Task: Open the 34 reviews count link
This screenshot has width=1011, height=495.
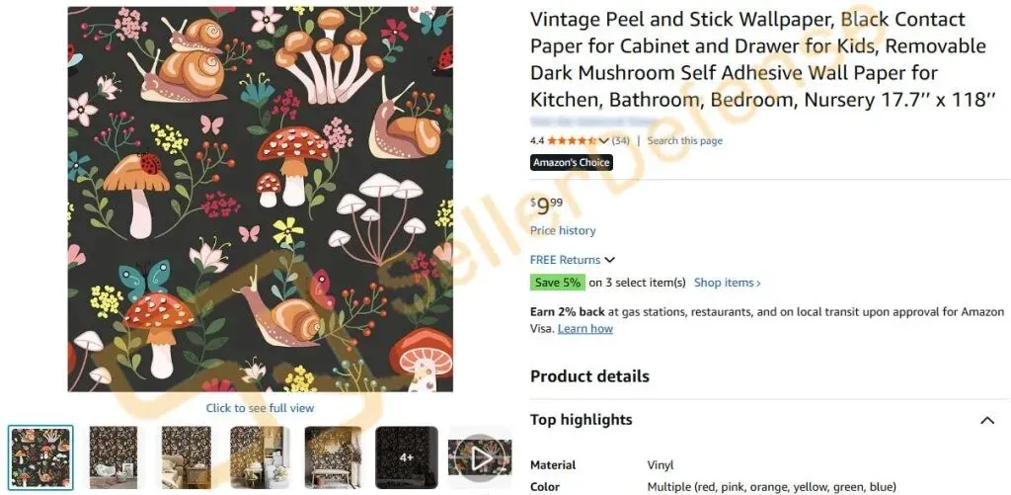Action: pyautogui.click(x=621, y=141)
